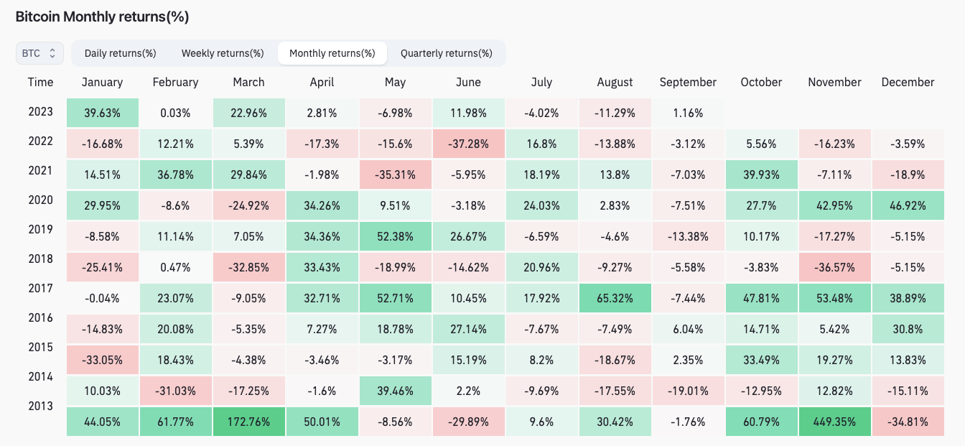Click the 46.92% December 2020 cell
The image size is (965, 446).
[908, 205]
